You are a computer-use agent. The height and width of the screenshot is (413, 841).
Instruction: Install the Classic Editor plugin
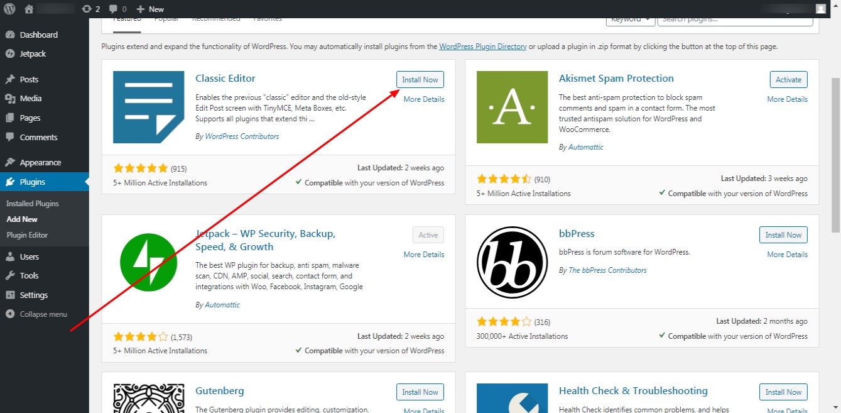pyautogui.click(x=420, y=80)
